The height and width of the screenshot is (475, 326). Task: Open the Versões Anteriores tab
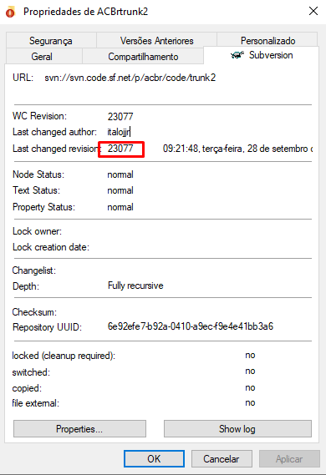pos(156,40)
